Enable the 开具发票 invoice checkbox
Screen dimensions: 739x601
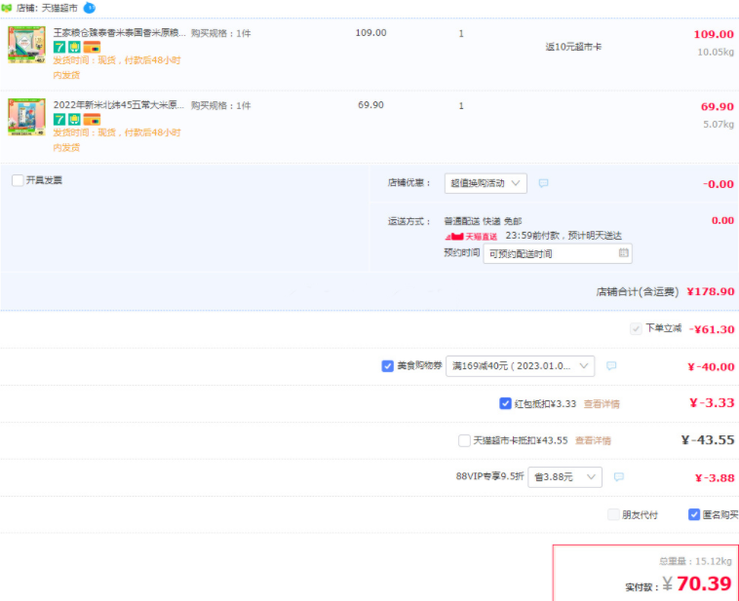click(x=18, y=180)
